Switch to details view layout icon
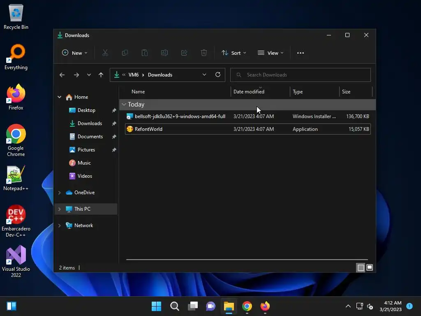 coord(361,267)
